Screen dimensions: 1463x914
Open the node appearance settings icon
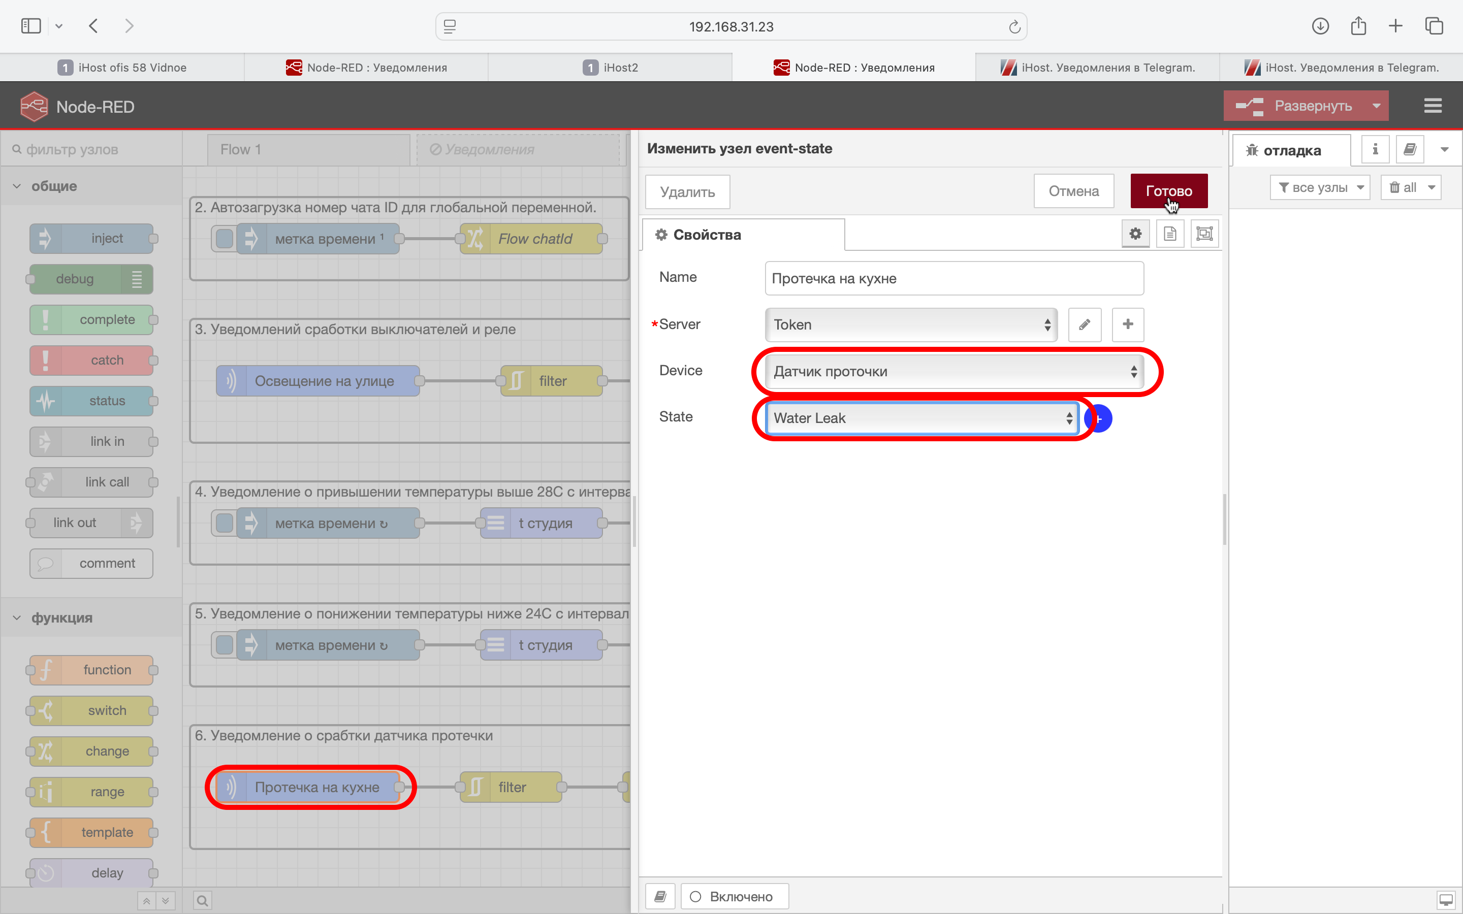tap(1204, 234)
